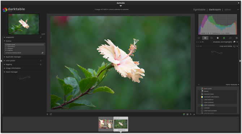Click color picker panel reset circle button

coord(41,60)
